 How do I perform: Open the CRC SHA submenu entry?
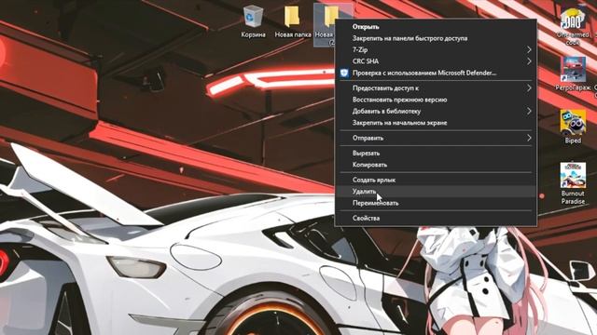[x=436, y=61]
